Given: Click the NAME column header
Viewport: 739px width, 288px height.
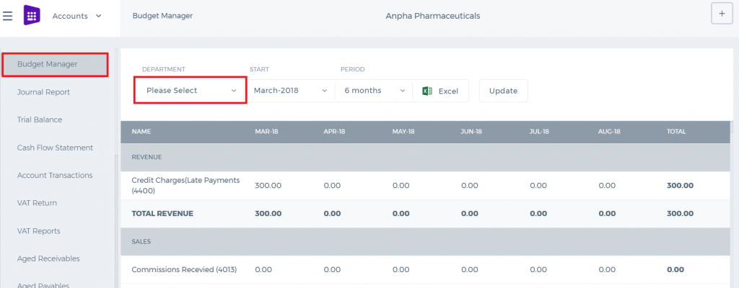Looking at the screenshot, I should pyautogui.click(x=141, y=132).
